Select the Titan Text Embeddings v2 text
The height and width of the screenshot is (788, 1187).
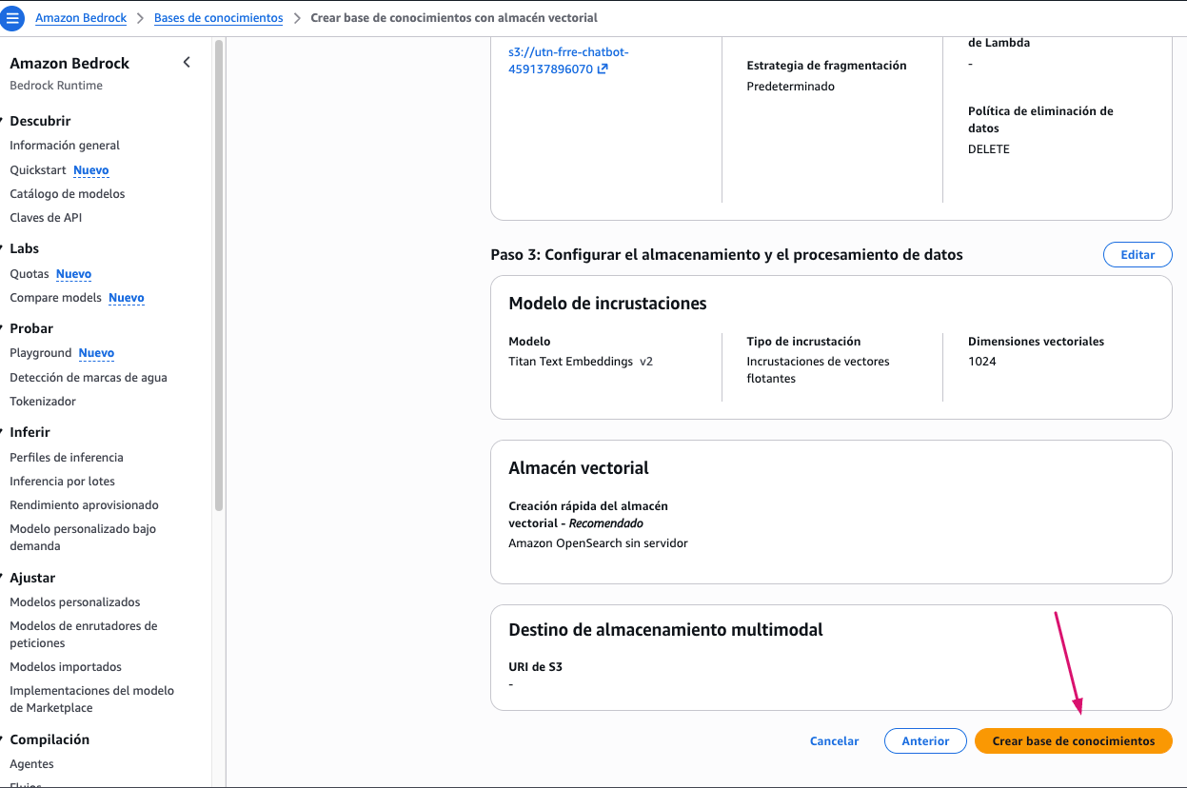(x=581, y=362)
